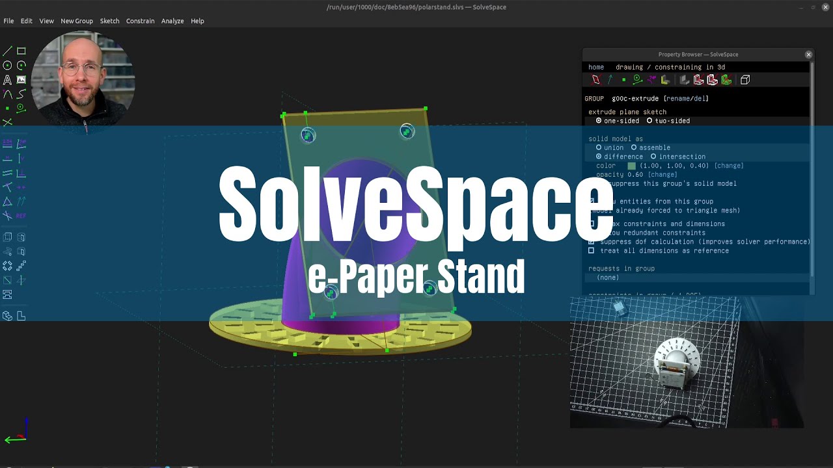Screen dimensions: 833x468
Task: Select the arc of a circle tool
Action: pyautogui.click(x=21, y=65)
